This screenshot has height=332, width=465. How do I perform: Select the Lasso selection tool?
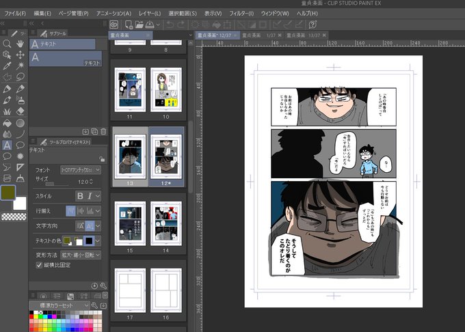(x=20, y=77)
